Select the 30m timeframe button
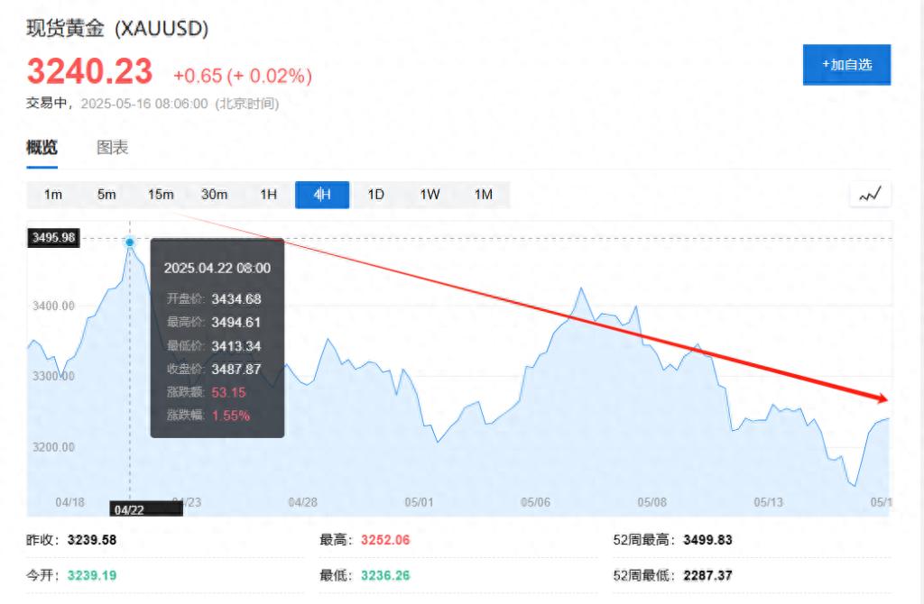The width and height of the screenshot is (924, 604). click(214, 194)
